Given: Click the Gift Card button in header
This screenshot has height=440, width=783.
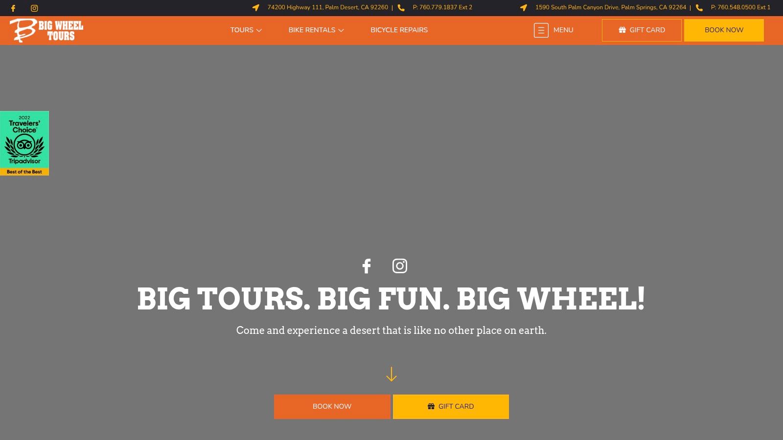Looking at the screenshot, I should (x=642, y=30).
